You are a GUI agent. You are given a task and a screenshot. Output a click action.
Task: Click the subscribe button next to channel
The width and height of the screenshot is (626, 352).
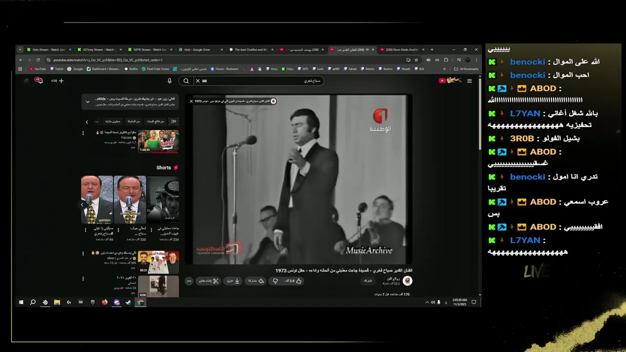(368, 281)
